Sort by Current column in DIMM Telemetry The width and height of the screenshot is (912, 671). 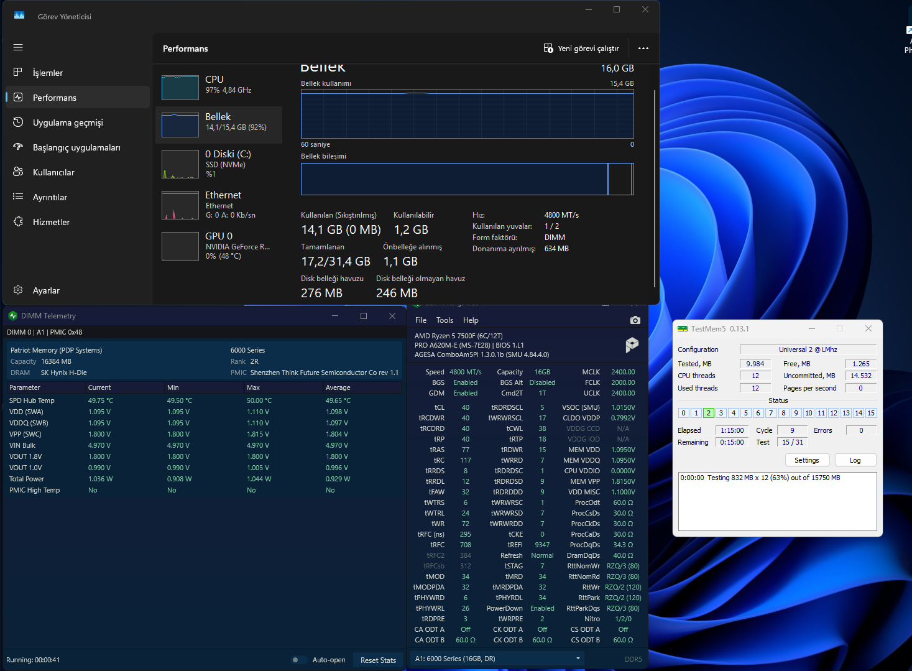point(124,387)
